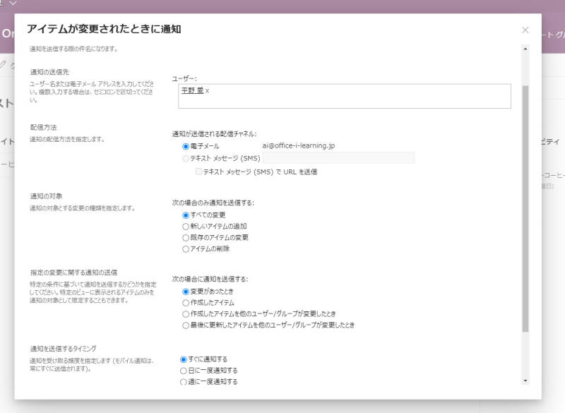Select 作成したアイテム option
The height and width of the screenshot is (413, 565).
point(186,303)
